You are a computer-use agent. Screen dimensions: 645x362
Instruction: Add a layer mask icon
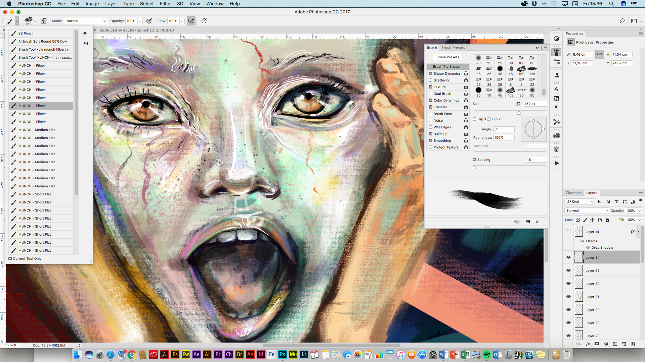[x=597, y=344]
